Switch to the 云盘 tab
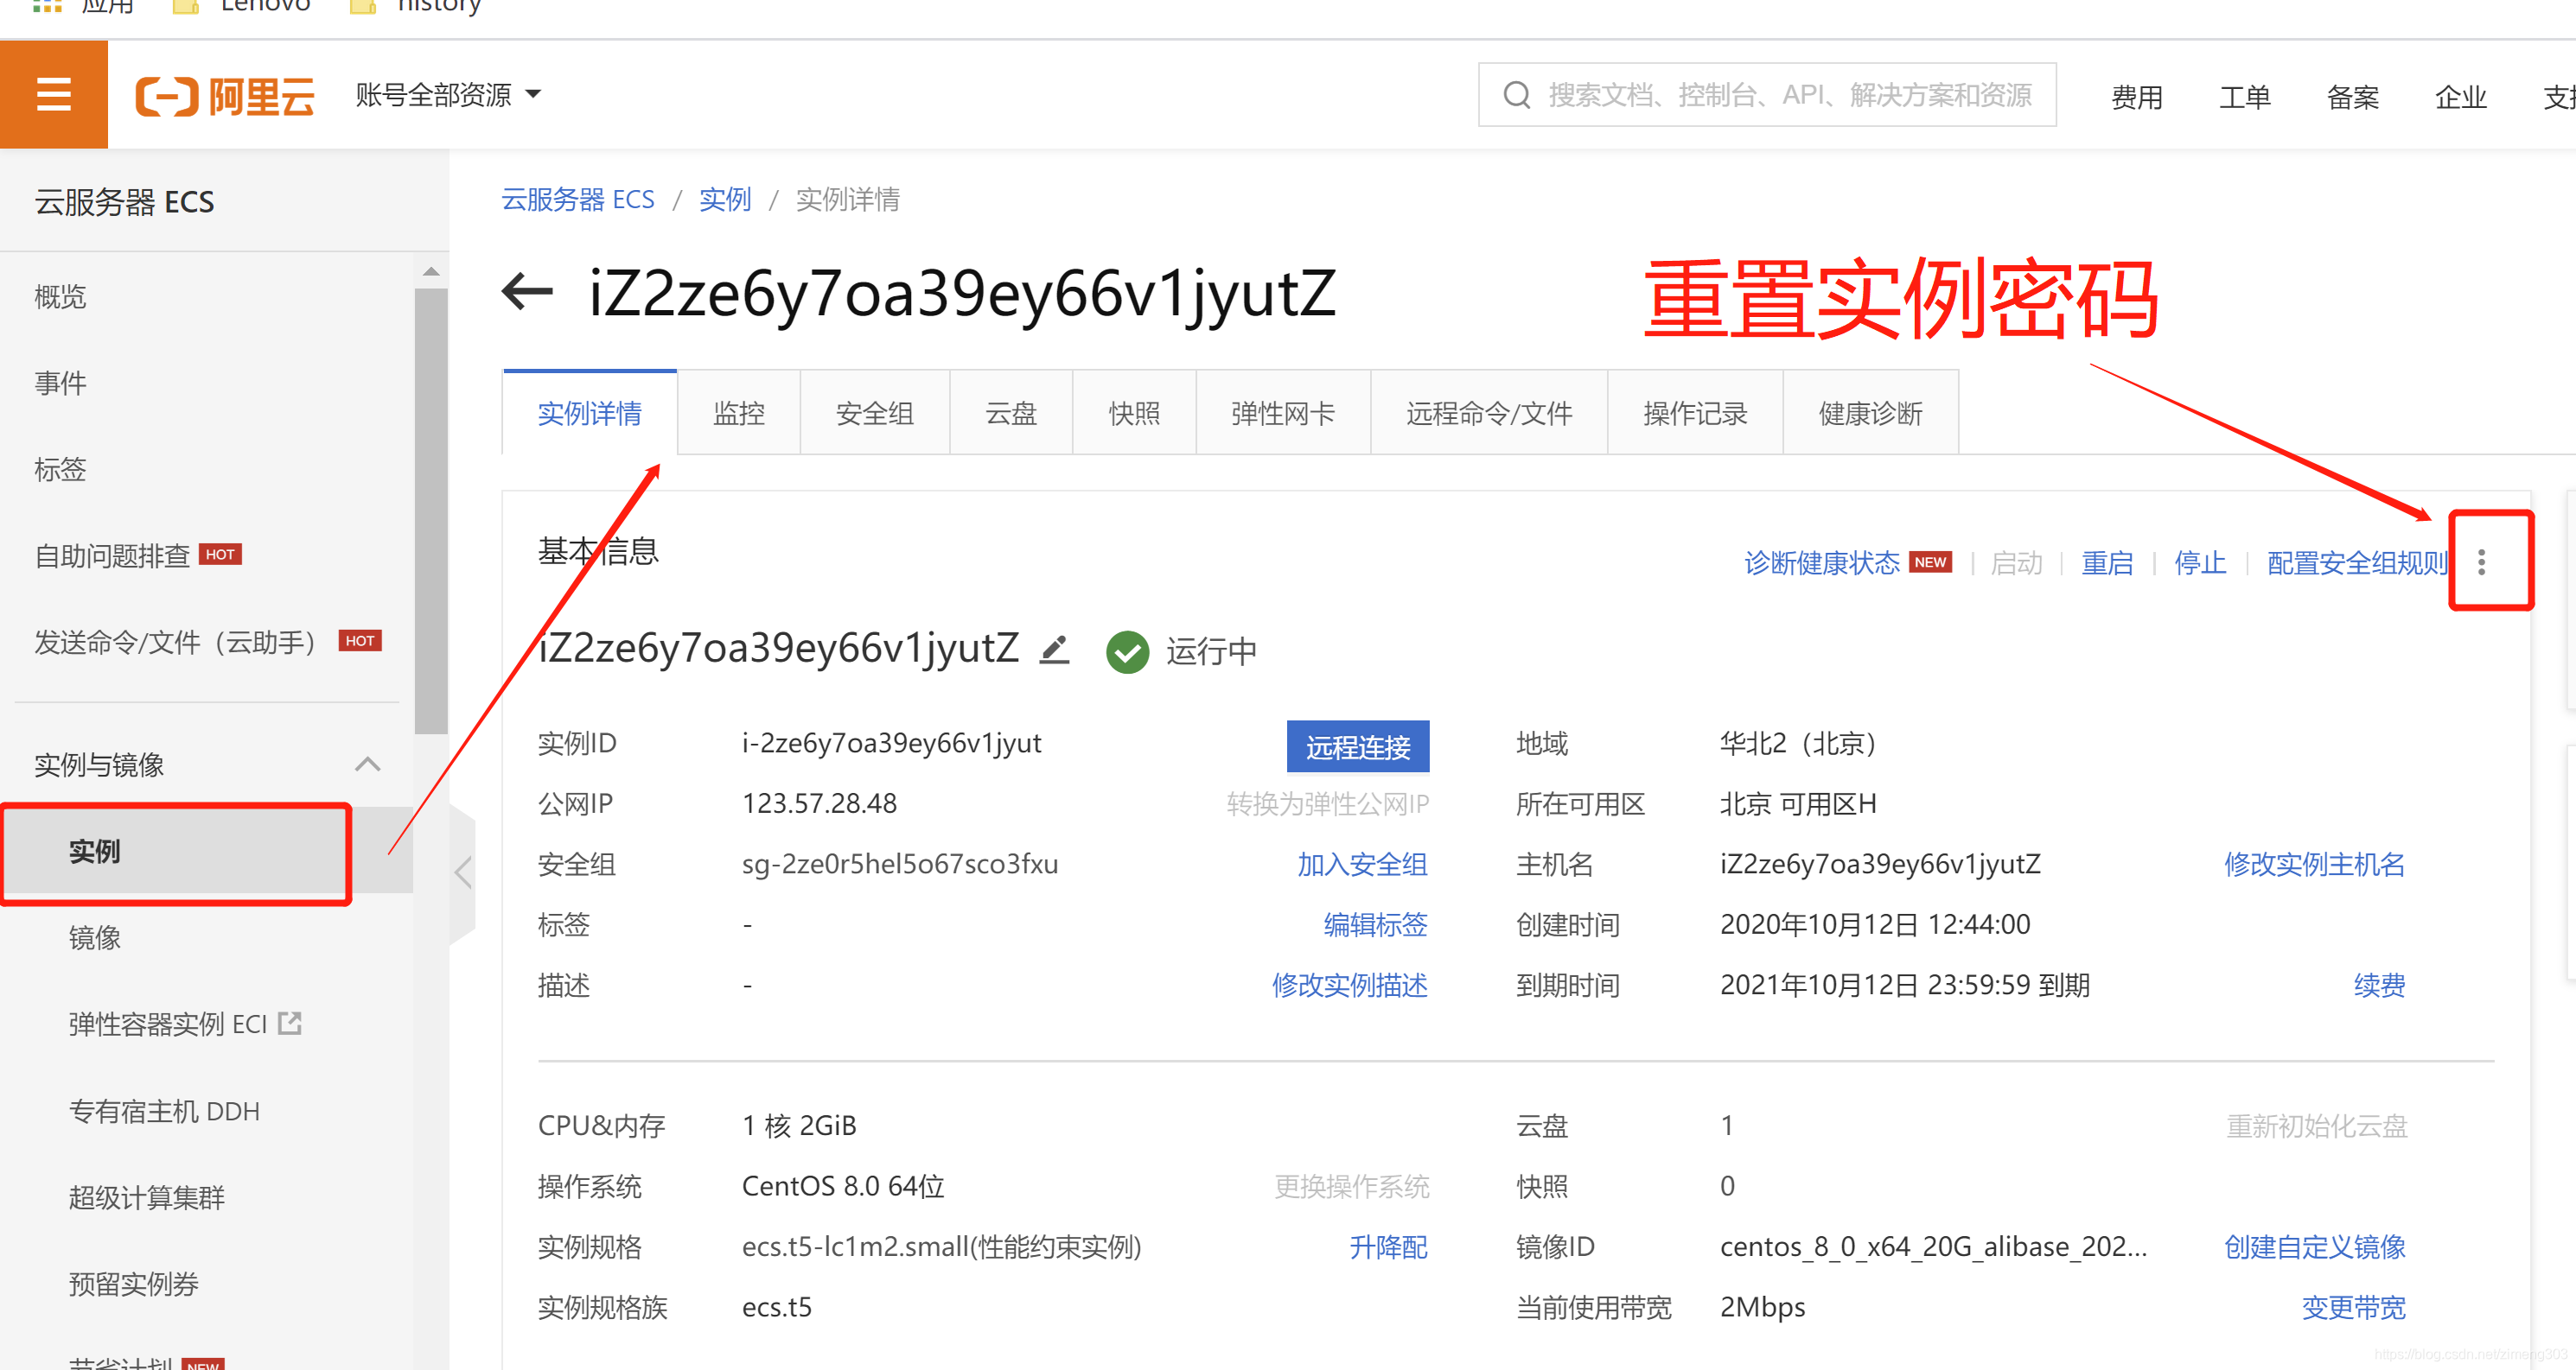The image size is (2576, 1370). [1011, 413]
